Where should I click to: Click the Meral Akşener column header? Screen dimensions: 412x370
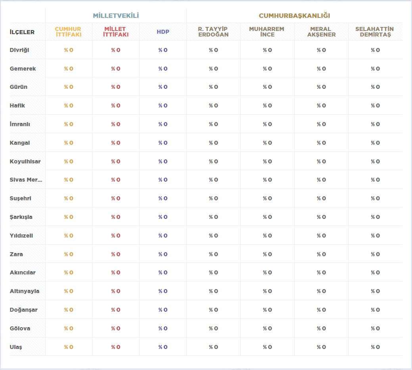click(x=321, y=32)
